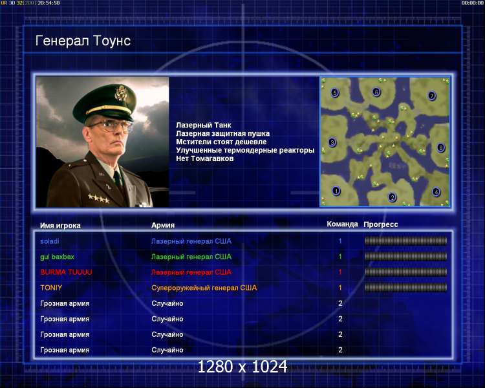Click the Нет Томагавков line

click(x=205, y=158)
